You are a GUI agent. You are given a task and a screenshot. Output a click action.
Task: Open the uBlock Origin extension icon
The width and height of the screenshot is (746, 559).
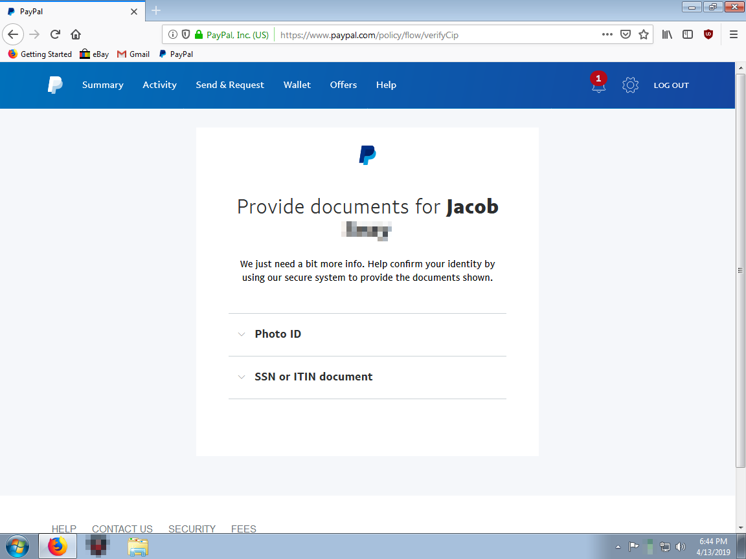tap(708, 34)
